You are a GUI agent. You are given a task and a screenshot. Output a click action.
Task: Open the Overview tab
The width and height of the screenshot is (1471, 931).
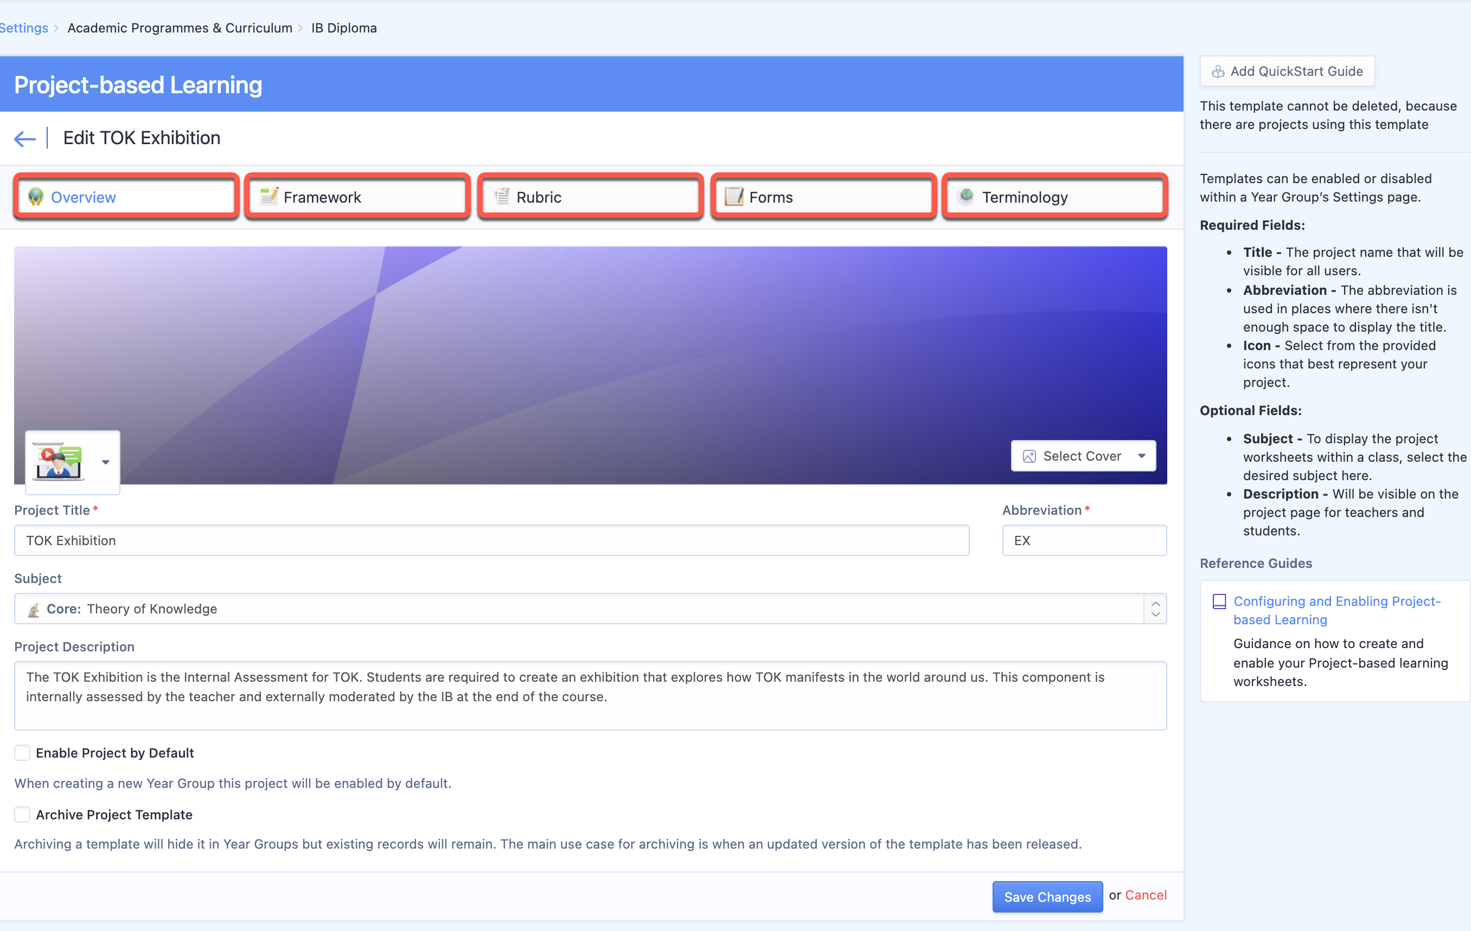coord(126,197)
